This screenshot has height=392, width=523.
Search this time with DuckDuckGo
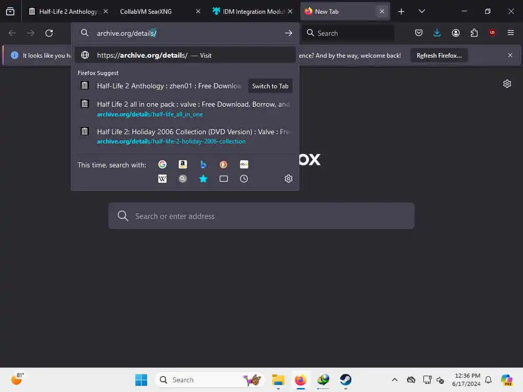pyautogui.click(x=224, y=164)
